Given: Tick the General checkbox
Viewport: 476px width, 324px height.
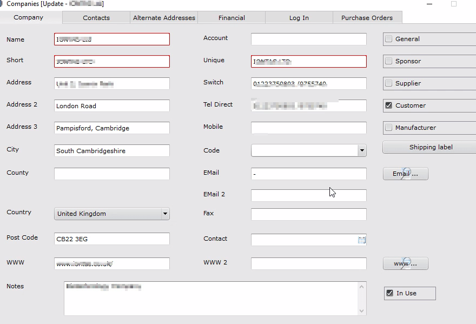Looking at the screenshot, I should [388, 39].
